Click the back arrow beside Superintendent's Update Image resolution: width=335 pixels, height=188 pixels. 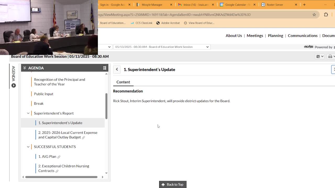pos(117,69)
